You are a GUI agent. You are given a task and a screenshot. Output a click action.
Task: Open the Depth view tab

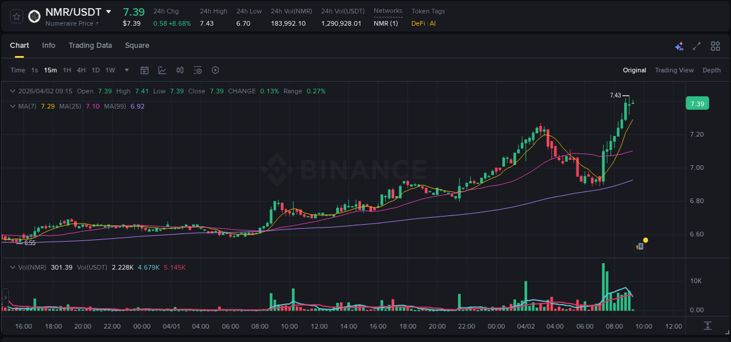712,70
